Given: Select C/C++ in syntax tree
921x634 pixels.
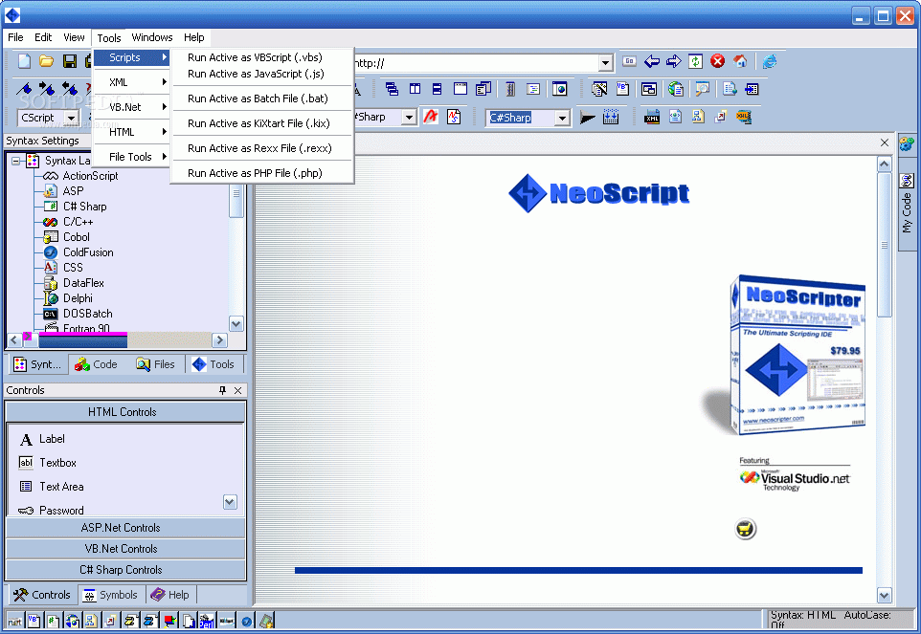Looking at the screenshot, I should pos(79,222).
